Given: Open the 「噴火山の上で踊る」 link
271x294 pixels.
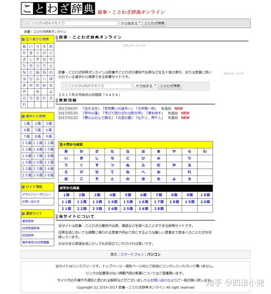Looking at the screenshot, I should (98, 118).
